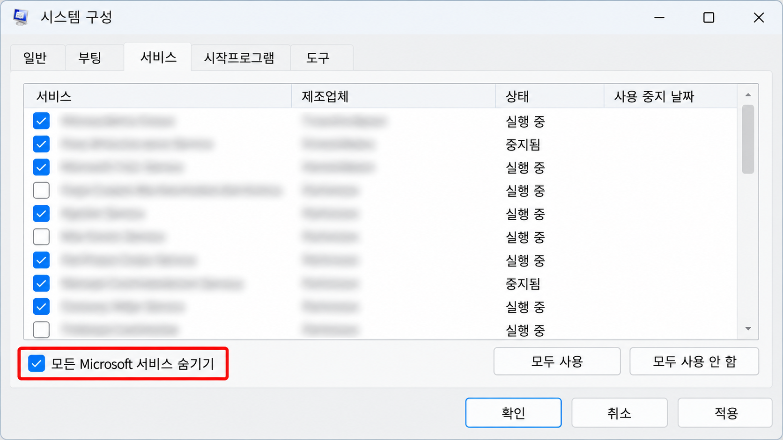Sort by the 제조업체 column header

pos(393,96)
